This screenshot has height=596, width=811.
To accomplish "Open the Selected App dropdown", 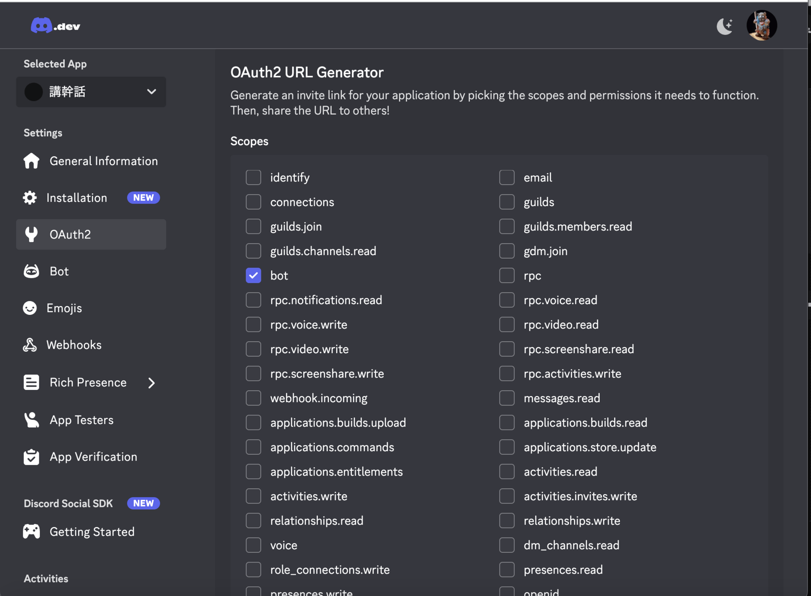I will [x=91, y=92].
